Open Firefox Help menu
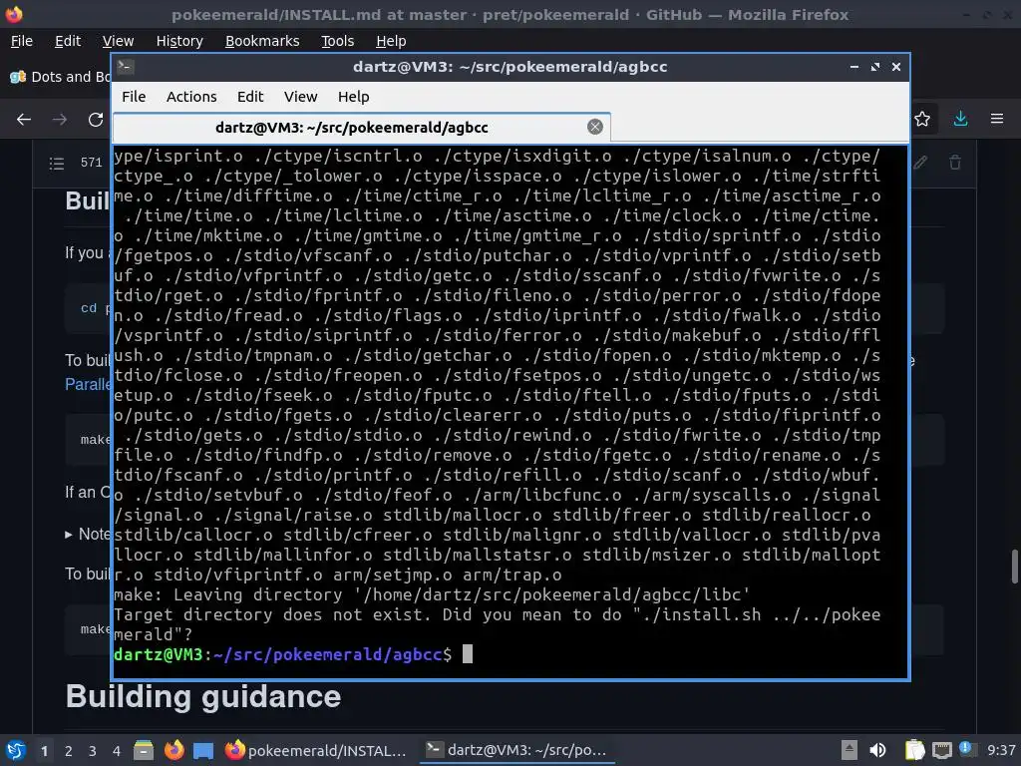The image size is (1021, 766). [x=391, y=41]
